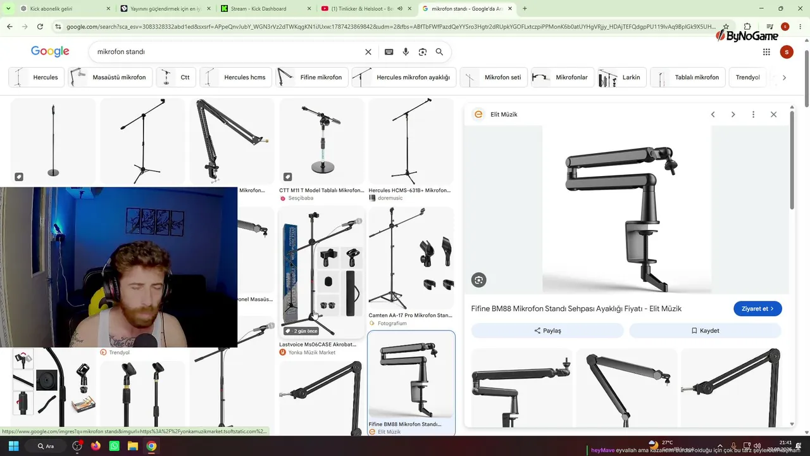
Task: Switch to the Tinlicker & Helsloot tab
Action: (x=366, y=9)
